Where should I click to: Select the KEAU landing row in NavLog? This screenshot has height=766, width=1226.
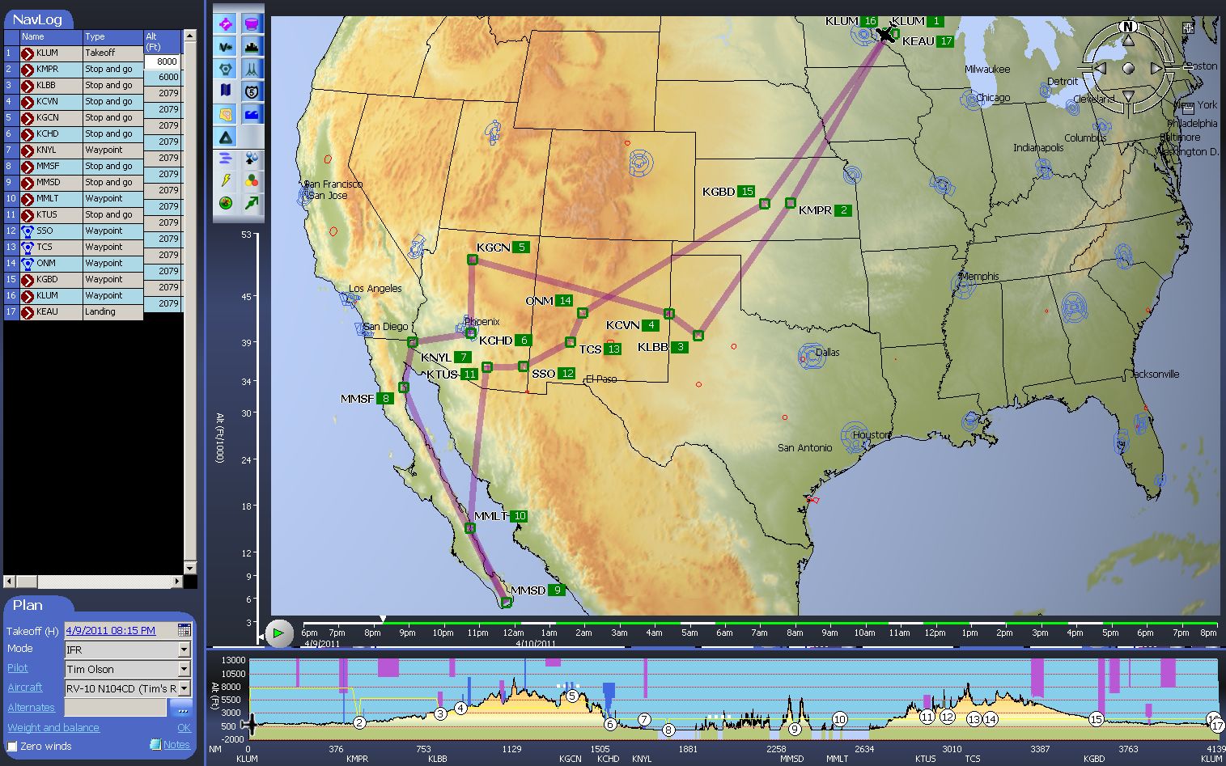tap(74, 311)
